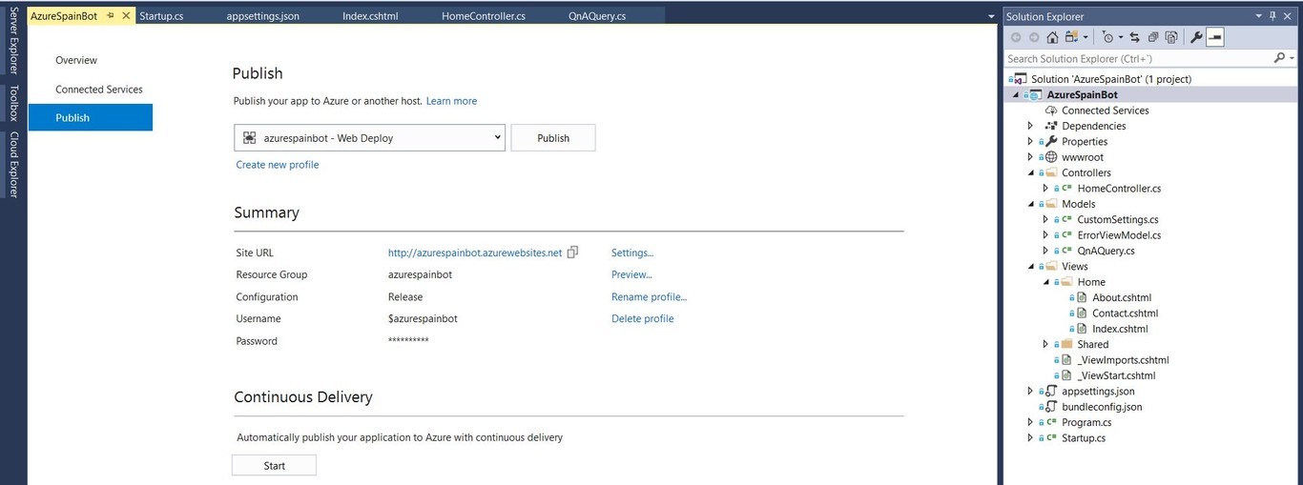Select Index.cshtml in the Home folder
1303x485 pixels.
[1119, 329]
